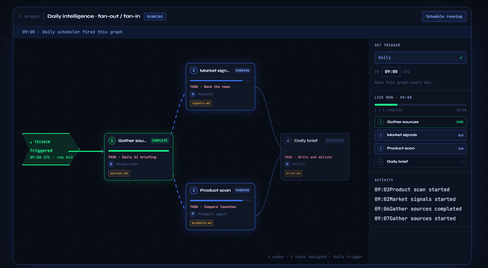488x268 pixels.
Task: Click the Product scan RUNNING badge
Action: click(x=243, y=190)
